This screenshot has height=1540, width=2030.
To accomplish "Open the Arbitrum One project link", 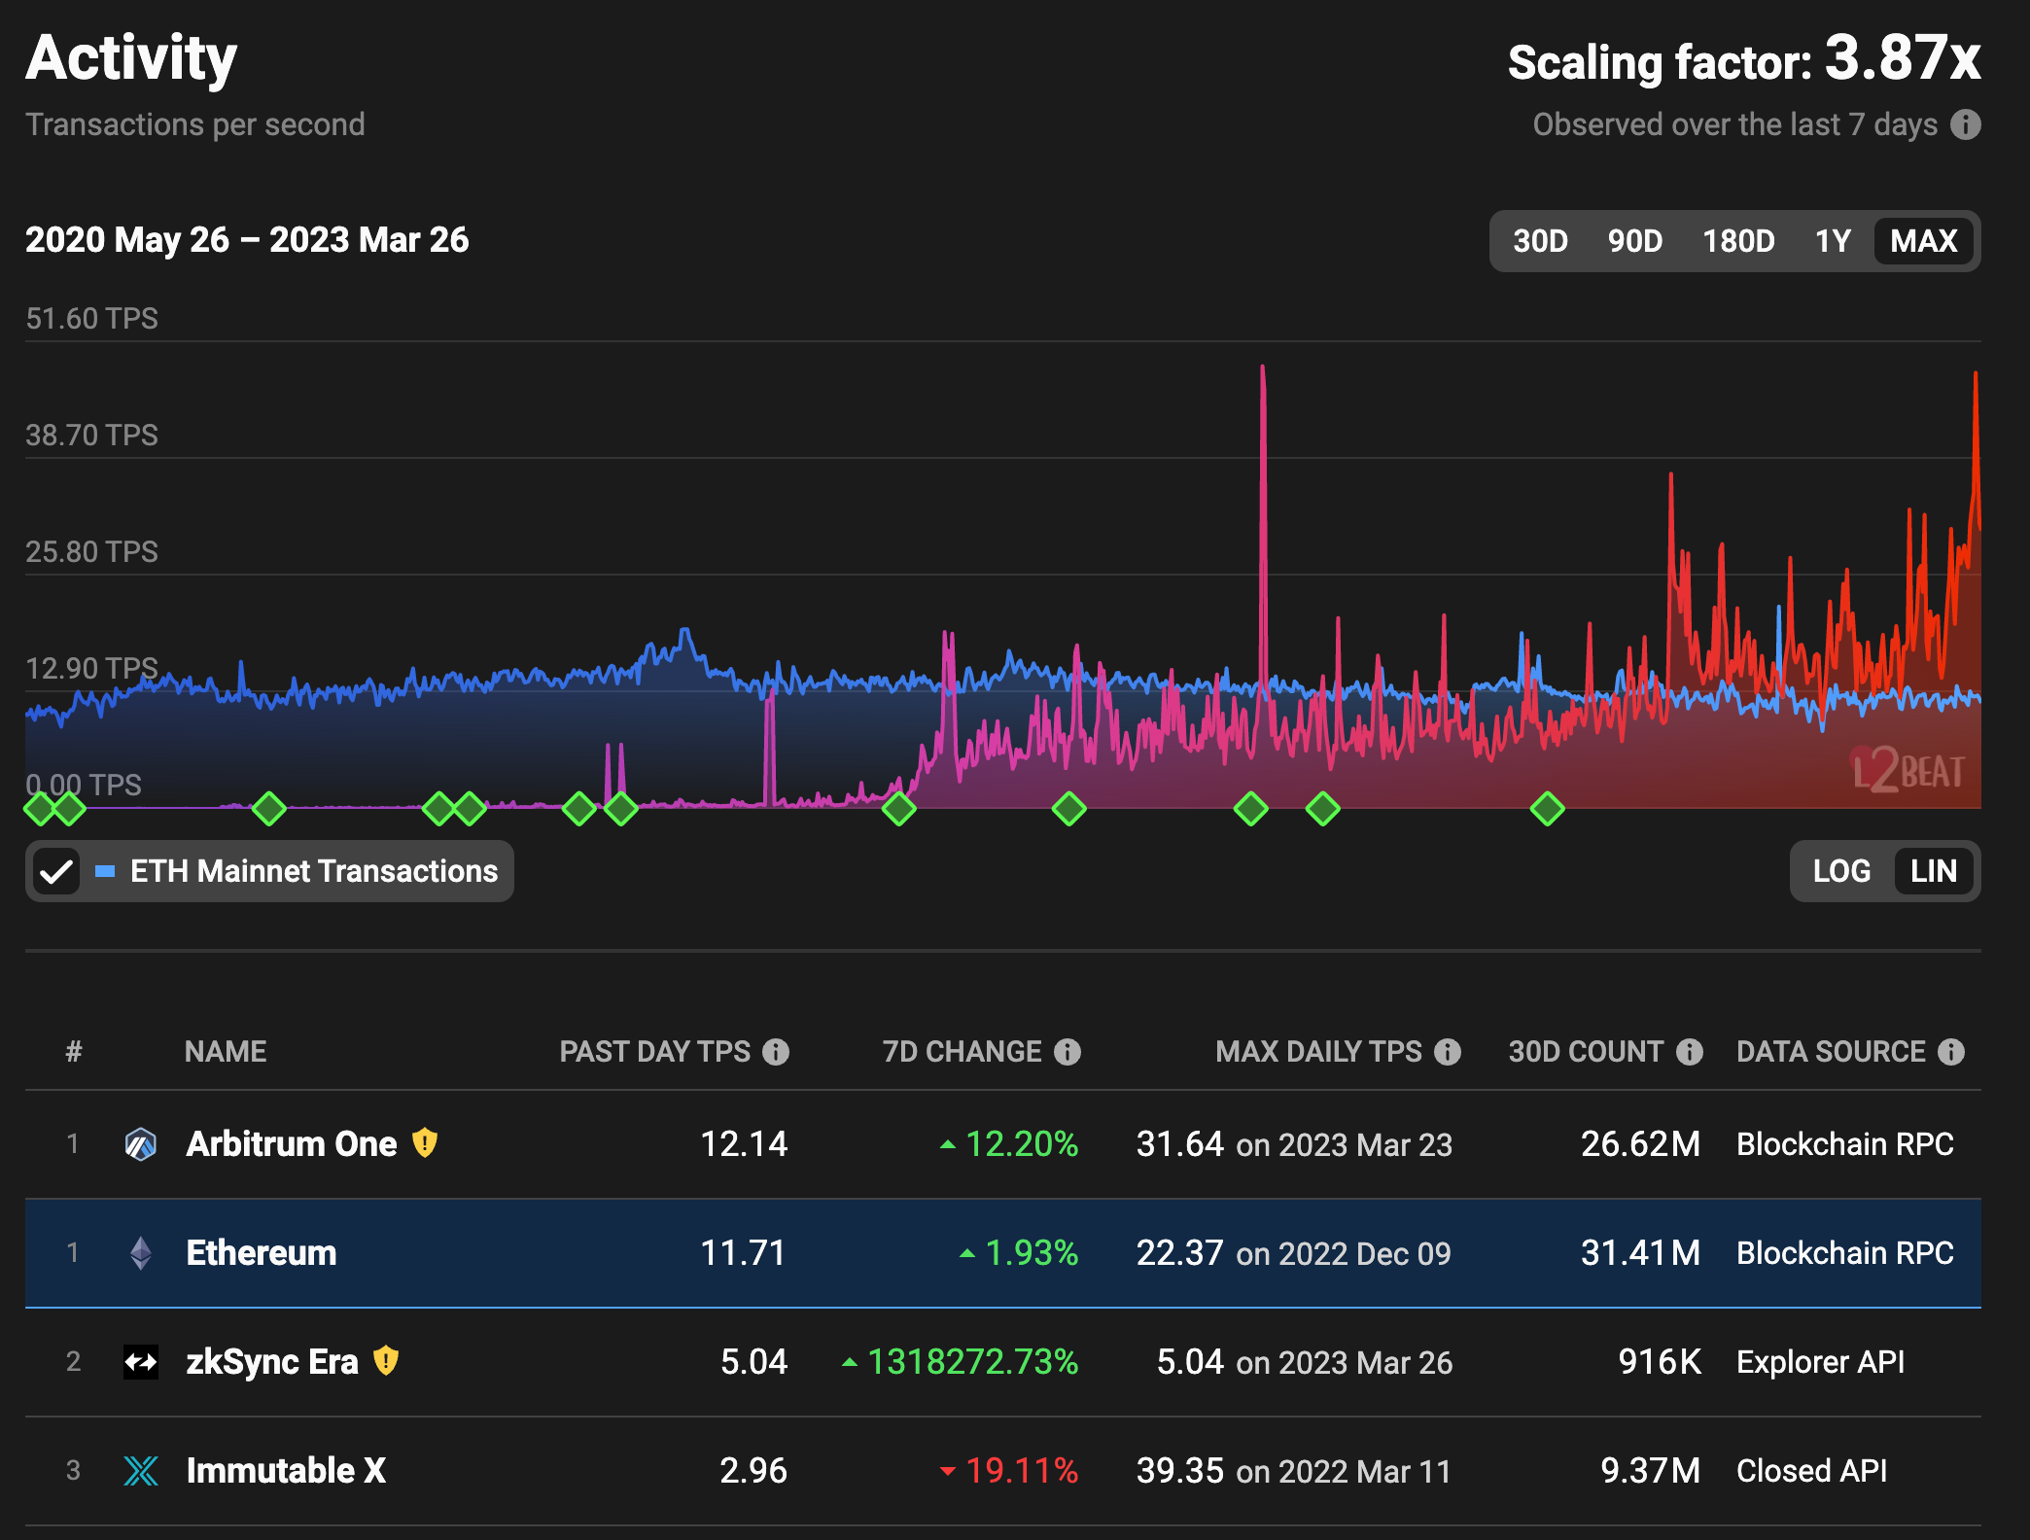I will pos(292,1144).
